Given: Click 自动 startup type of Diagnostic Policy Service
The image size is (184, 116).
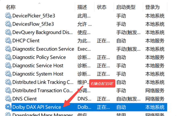Looking at the screenshot, I should click(x=121, y=58).
